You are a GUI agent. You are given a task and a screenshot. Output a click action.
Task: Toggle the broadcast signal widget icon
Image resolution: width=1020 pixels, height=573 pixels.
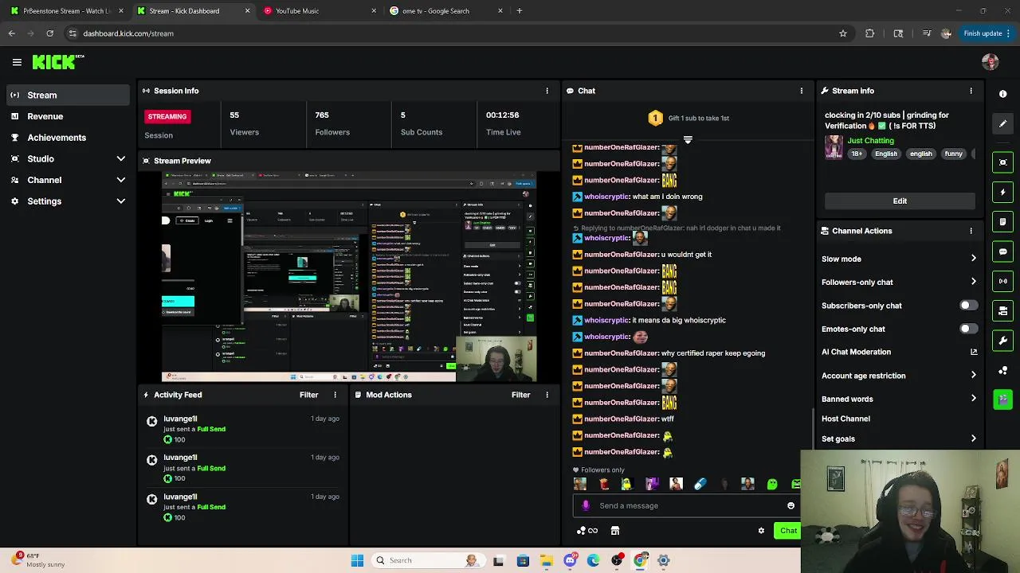(1002, 281)
